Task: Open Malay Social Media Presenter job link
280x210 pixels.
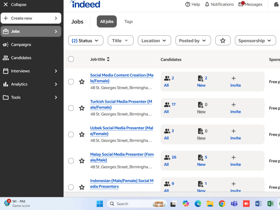Action: point(122,157)
